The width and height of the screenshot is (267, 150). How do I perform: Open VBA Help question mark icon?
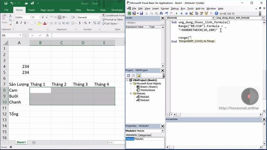[217, 13]
